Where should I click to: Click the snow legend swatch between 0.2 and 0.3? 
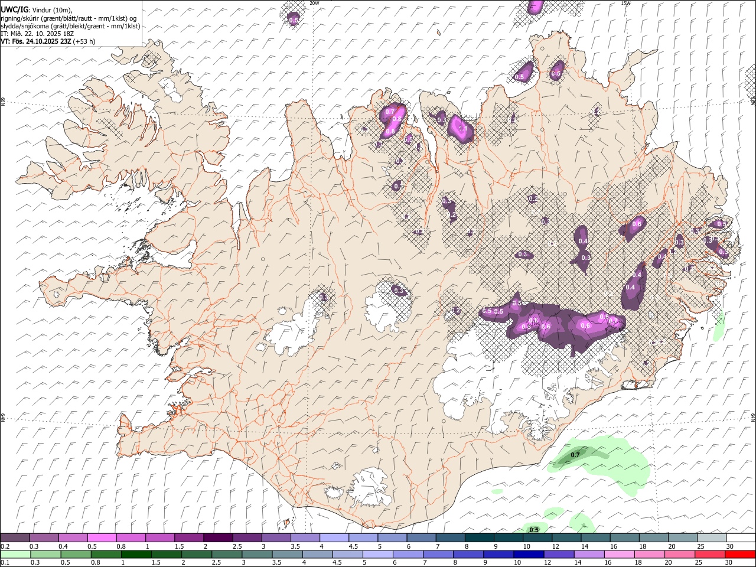15,537
